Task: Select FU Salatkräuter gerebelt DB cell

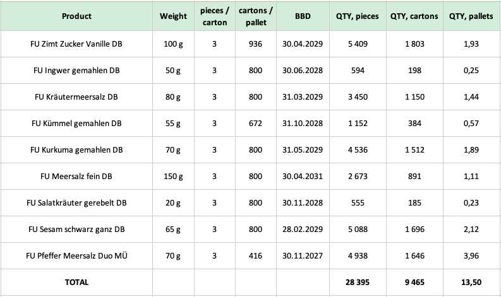Action: coord(76,203)
